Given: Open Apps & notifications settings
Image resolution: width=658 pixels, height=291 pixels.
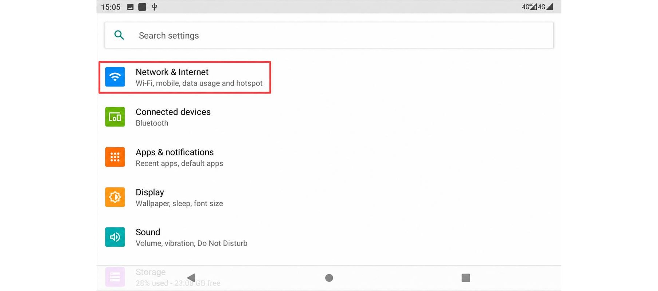Looking at the screenshot, I should (329, 157).
